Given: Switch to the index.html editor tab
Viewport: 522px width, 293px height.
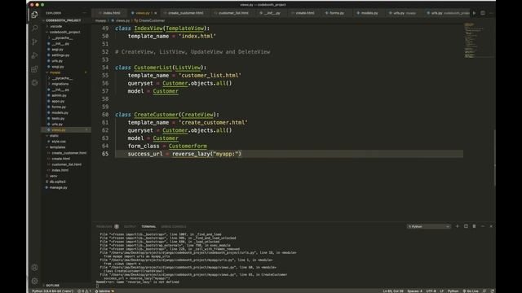Looking at the screenshot, I should 109,13.
